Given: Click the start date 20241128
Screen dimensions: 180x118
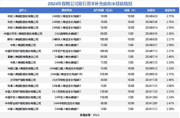Looking at the screenshot, I should pos(151,91).
